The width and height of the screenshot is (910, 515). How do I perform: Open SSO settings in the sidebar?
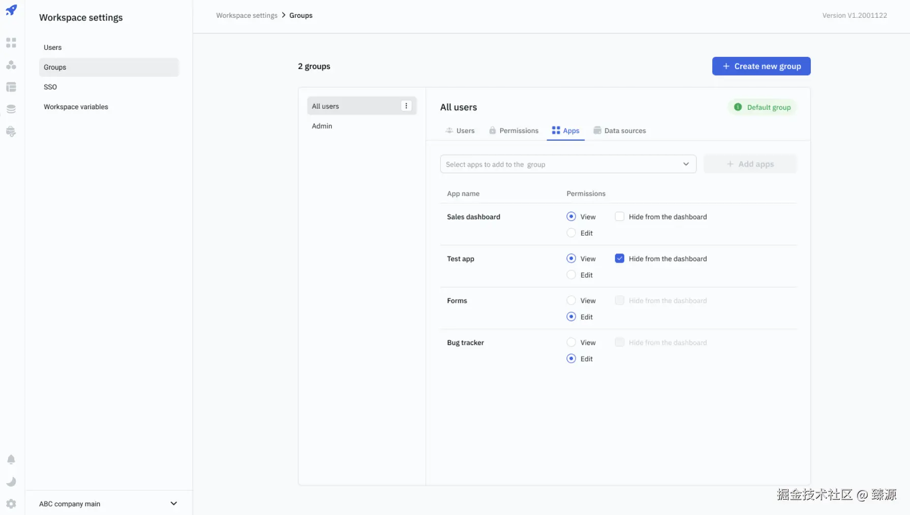pyautogui.click(x=50, y=87)
